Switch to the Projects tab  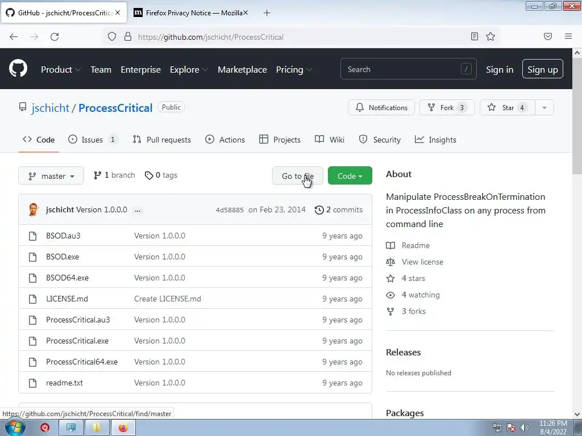(x=280, y=140)
